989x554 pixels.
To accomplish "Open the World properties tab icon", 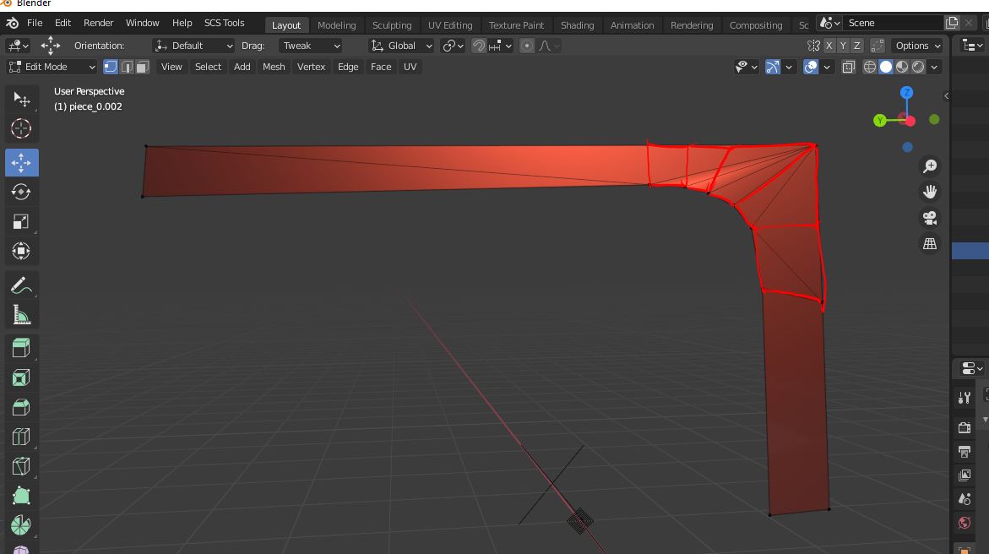I will pos(965,523).
